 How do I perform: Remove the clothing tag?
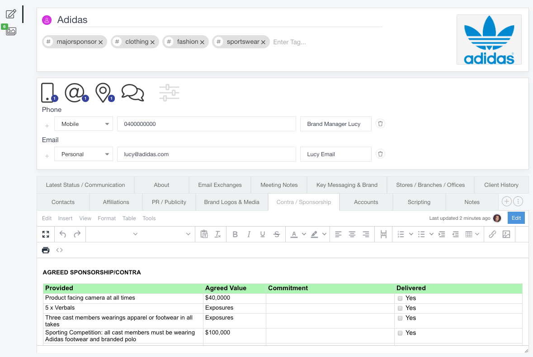coord(152,42)
